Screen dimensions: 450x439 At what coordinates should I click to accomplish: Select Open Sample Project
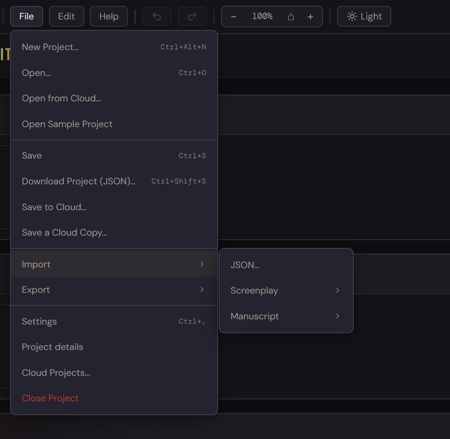pyautogui.click(x=114, y=124)
